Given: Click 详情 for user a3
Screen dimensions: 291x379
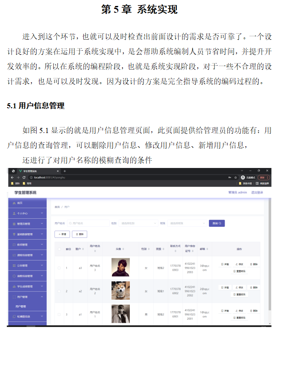Looking at the screenshot, I should click(225, 264).
